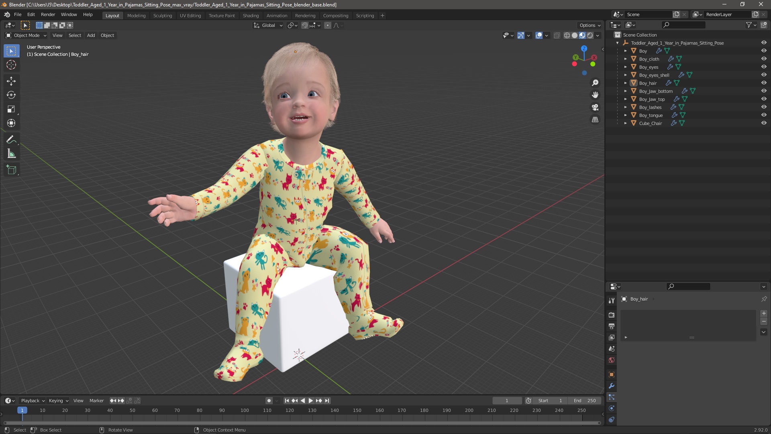
Task: Select the Annotate tool
Action: click(11, 139)
